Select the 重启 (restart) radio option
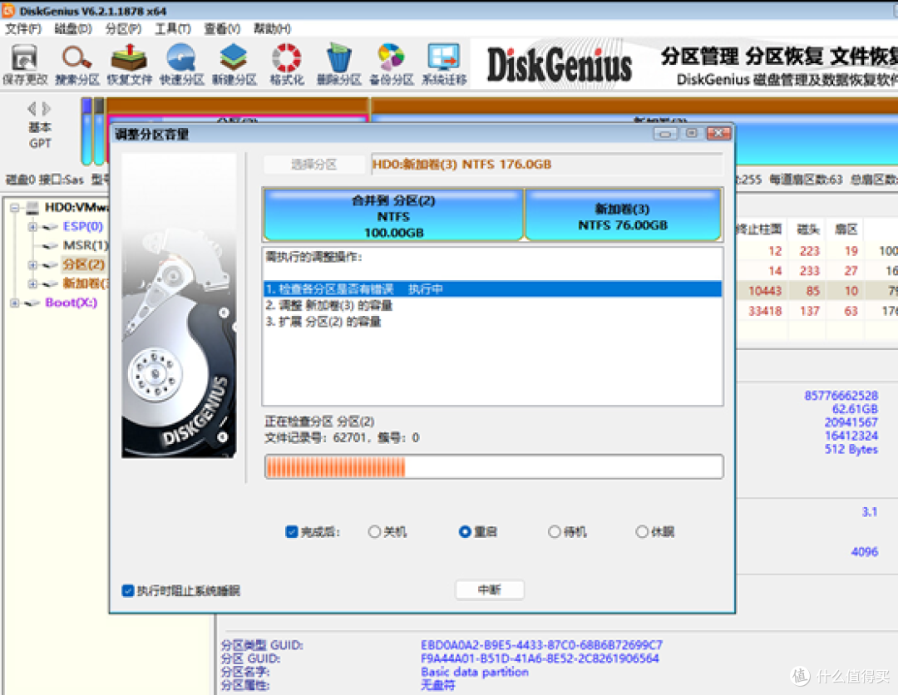This screenshot has height=695, width=898. click(x=465, y=532)
